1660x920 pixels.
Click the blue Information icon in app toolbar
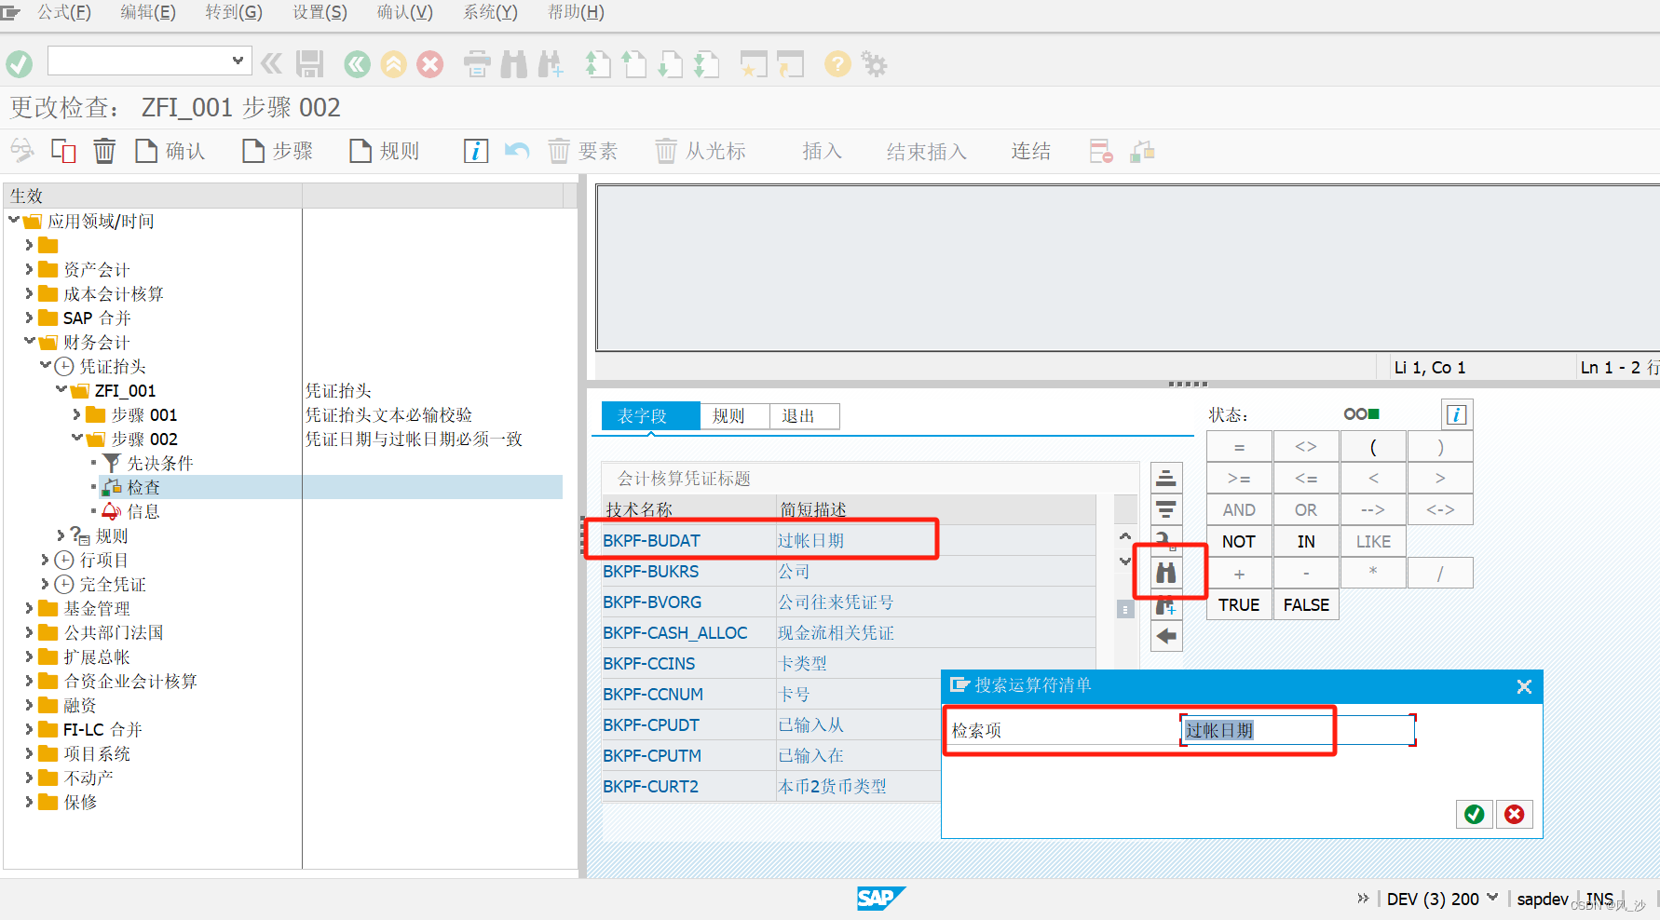(476, 151)
